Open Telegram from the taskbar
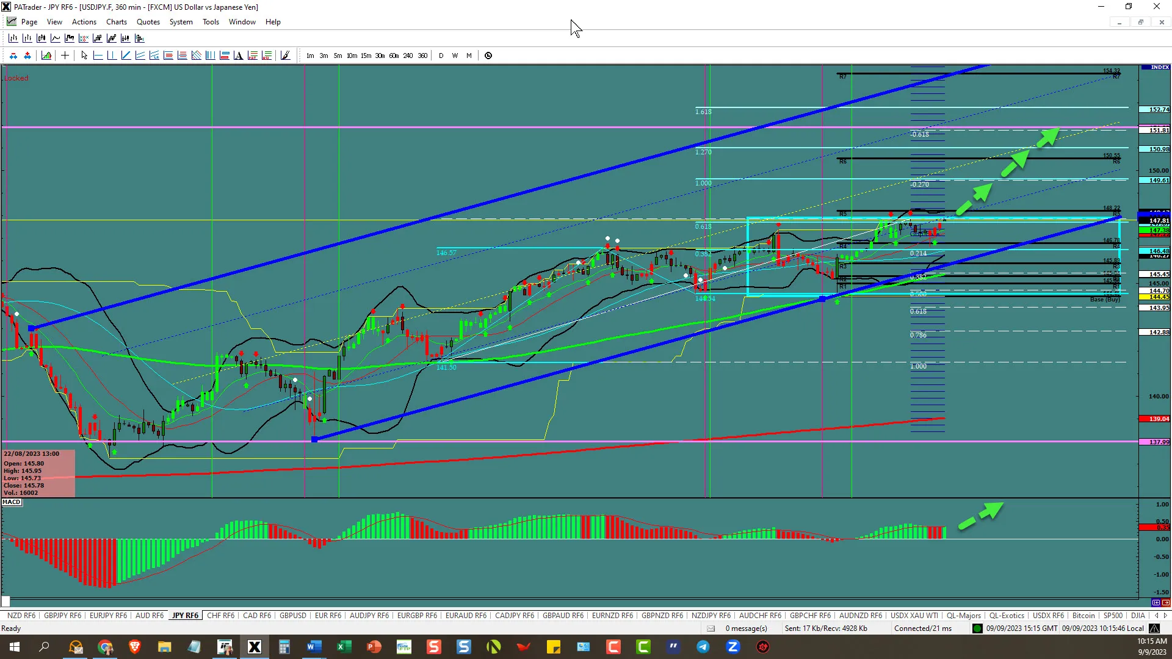1172x659 pixels. [703, 647]
